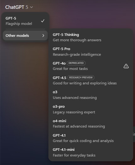Click the Get more thorough answers description
The height and width of the screenshot is (165, 135).
click(77, 40)
